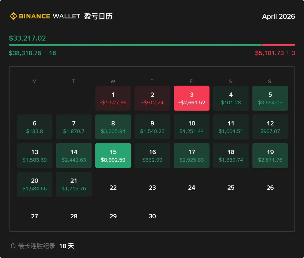
Task: Click April 17 cell showing $2,925.83
Action: click(x=191, y=155)
